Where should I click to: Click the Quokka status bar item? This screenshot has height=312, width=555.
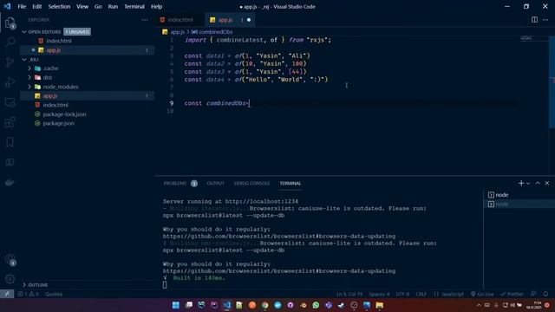pos(54,294)
